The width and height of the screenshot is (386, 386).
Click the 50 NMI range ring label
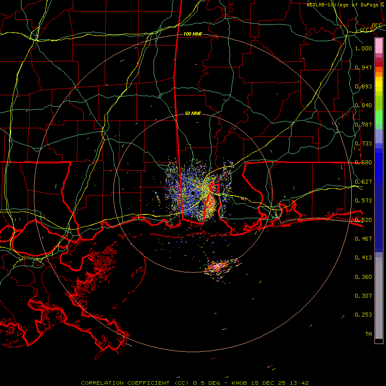(193, 113)
